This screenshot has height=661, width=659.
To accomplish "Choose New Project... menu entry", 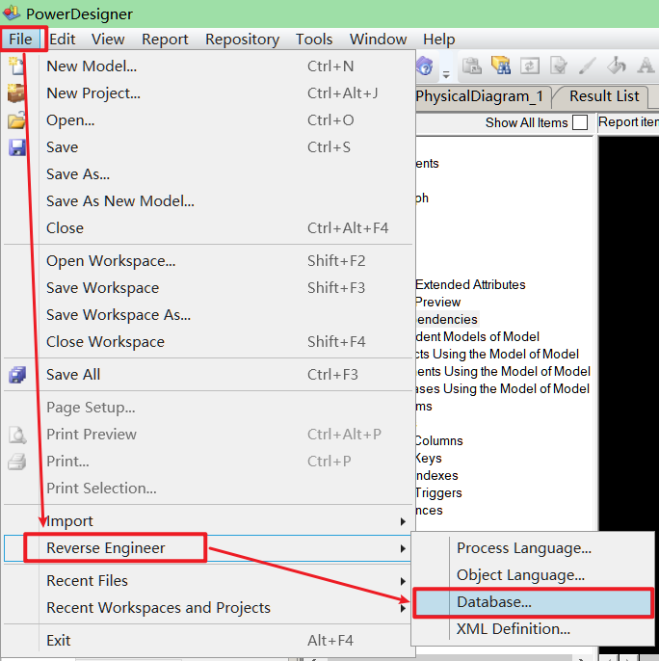I will 208,93.
